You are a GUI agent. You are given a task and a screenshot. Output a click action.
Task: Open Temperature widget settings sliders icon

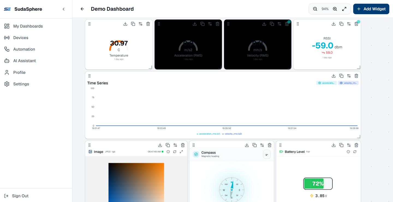click(141, 24)
